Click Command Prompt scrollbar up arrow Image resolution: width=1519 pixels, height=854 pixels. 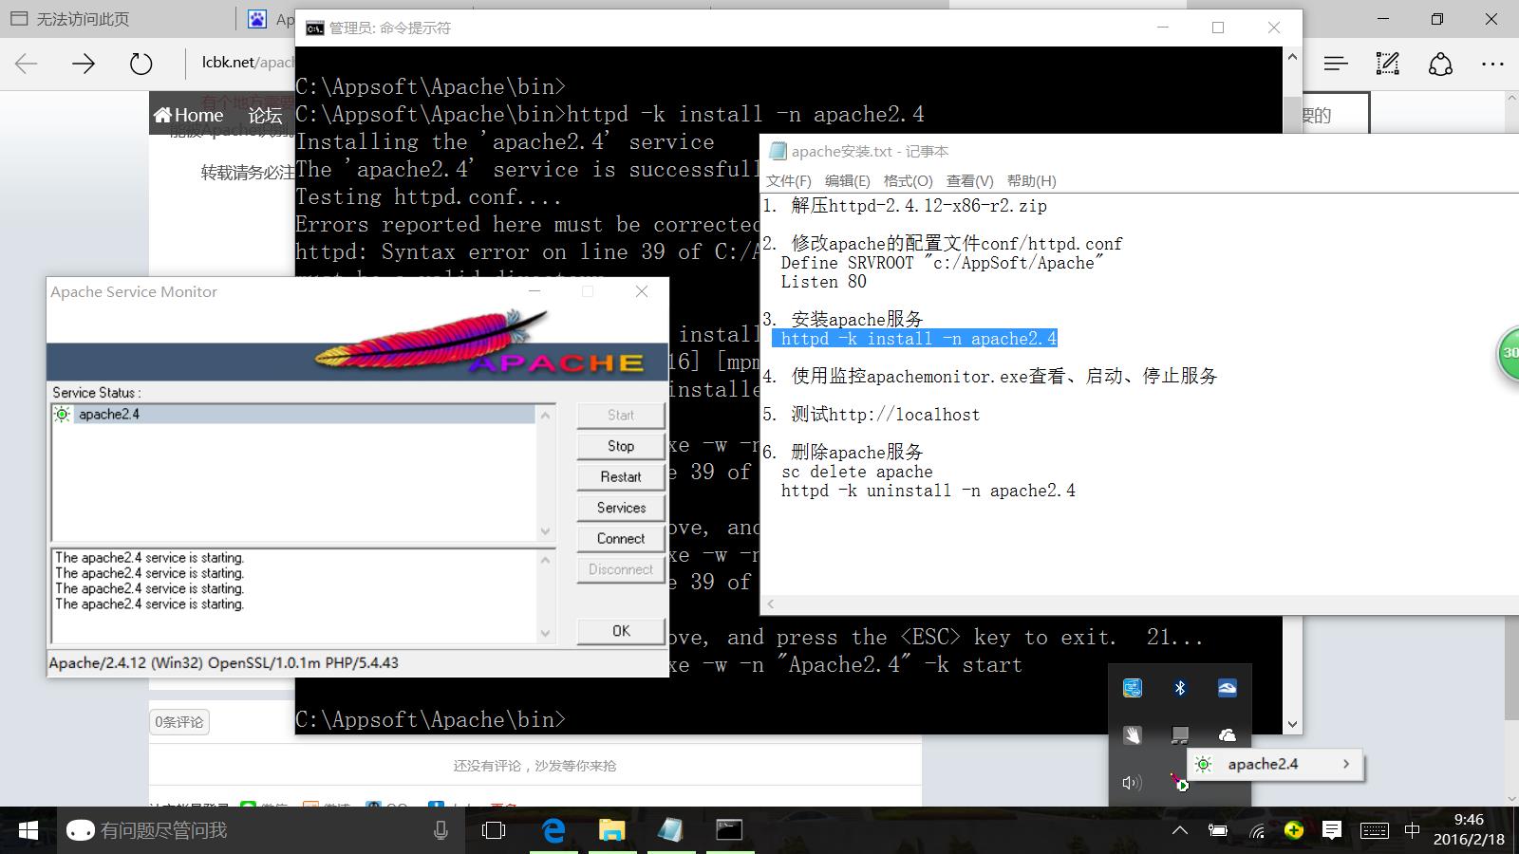click(x=1292, y=57)
